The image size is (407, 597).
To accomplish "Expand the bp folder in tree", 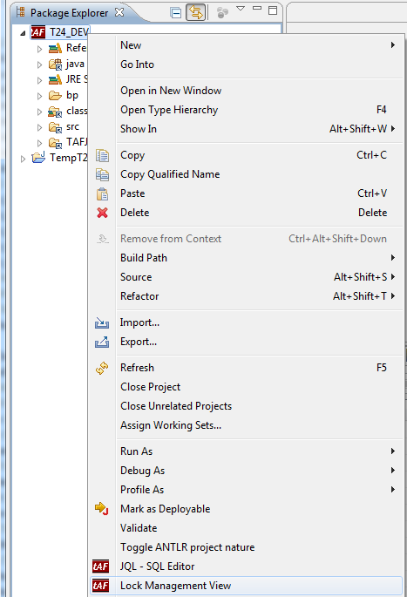I will [x=39, y=96].
